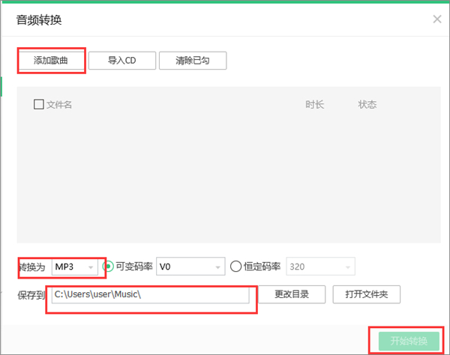Click the 打开文件夹 button
The height and width of the screenshot is (355, 450).
point(367,294)
